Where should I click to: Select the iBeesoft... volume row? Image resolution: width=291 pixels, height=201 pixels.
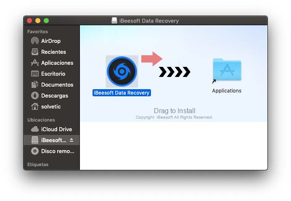[x=52, y=140]
